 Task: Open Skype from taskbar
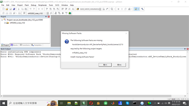pos(127,103)
